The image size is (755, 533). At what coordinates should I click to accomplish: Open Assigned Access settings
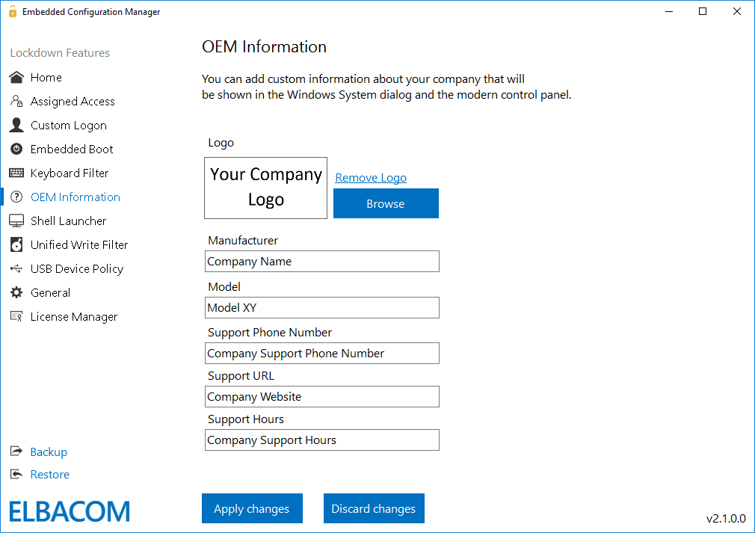(x=16, y=101)
